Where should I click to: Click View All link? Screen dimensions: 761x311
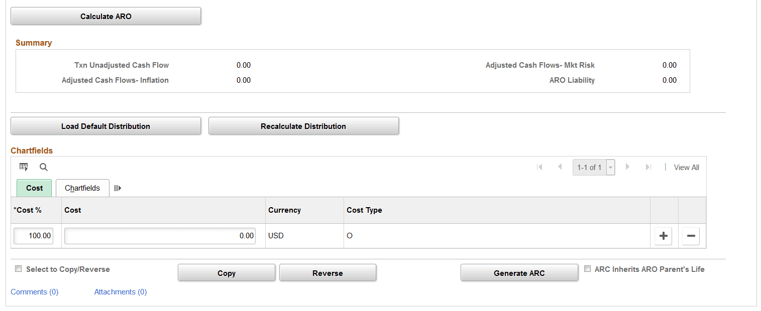[687, 168]
